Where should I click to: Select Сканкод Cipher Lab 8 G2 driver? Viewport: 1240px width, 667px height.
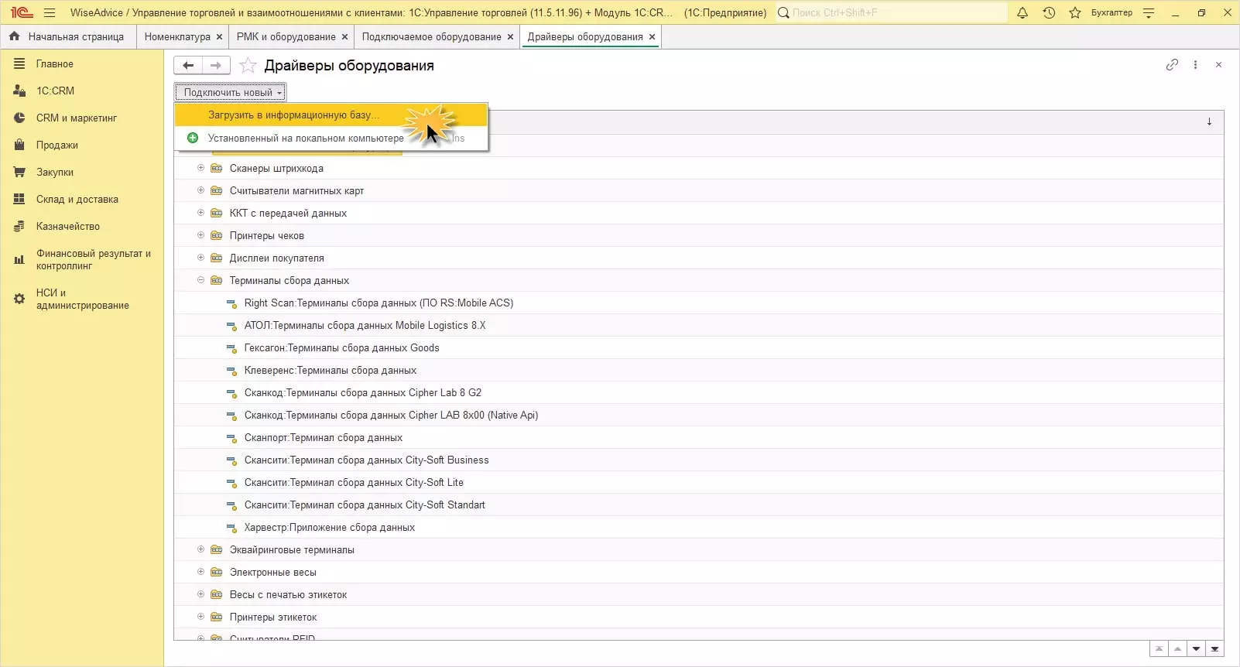point(698,392)
